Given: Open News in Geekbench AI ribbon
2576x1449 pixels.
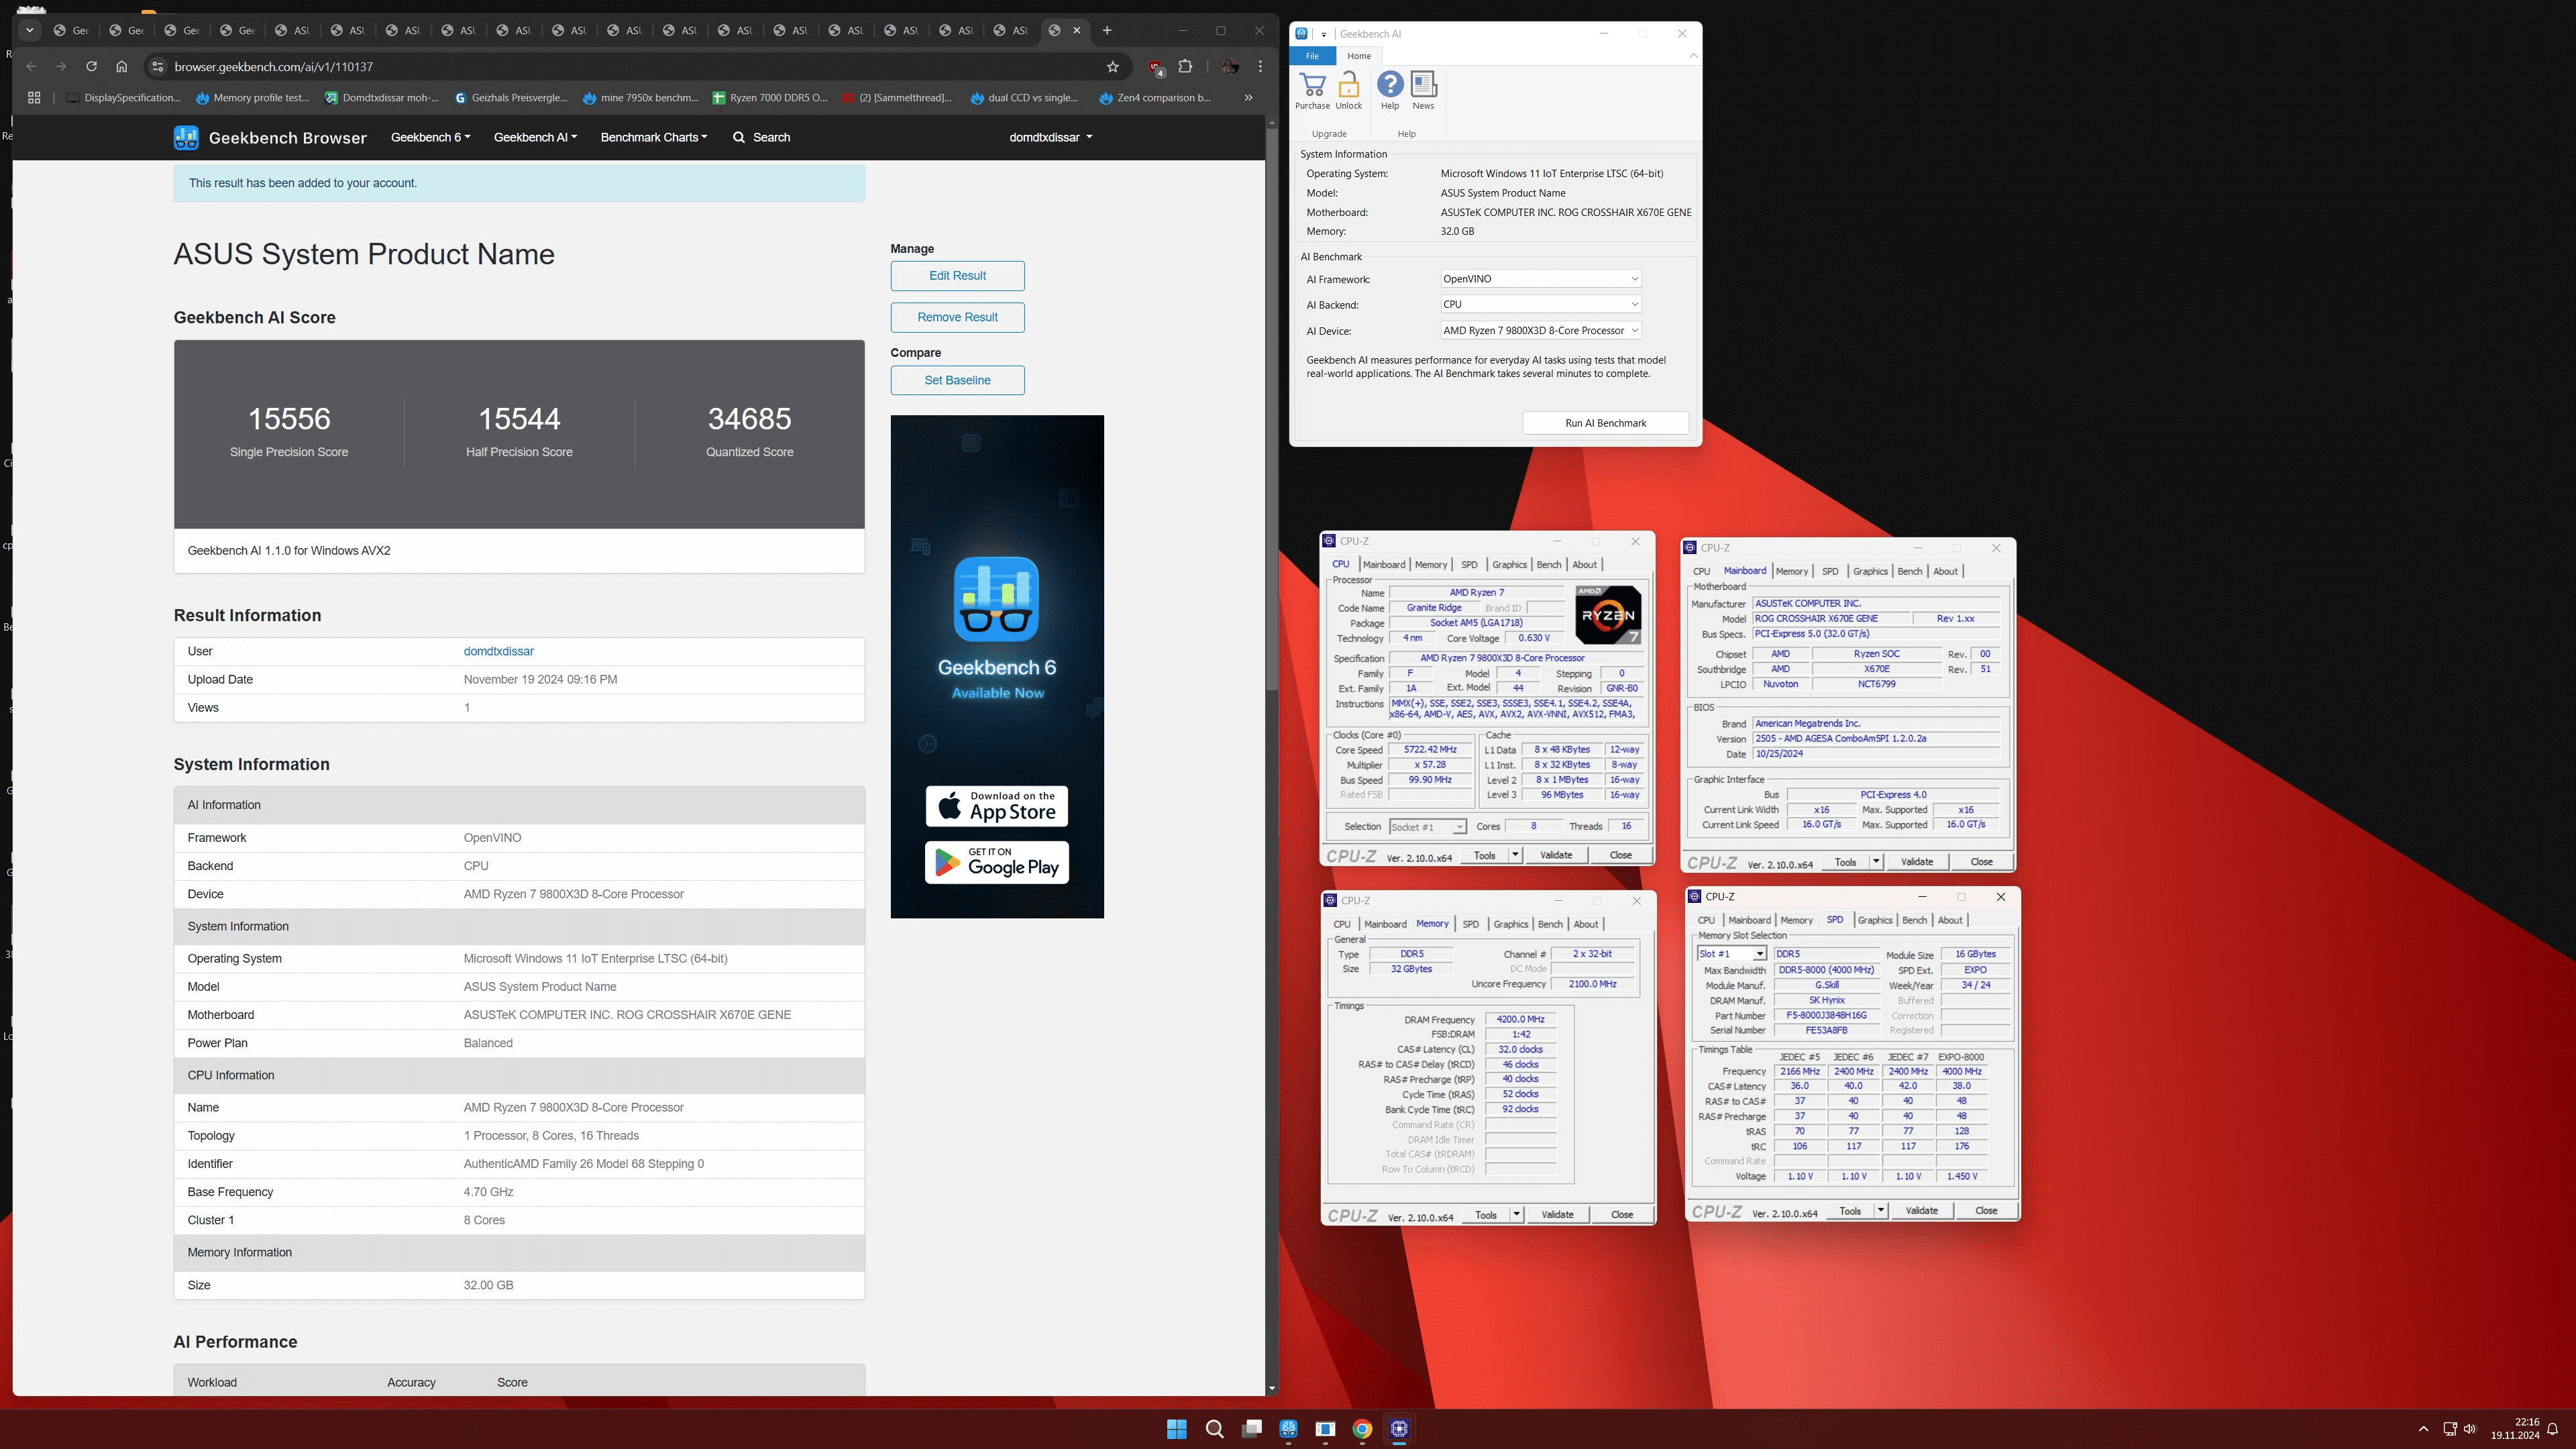Looking at the screenshot, I should click(x=1423, y=91).
